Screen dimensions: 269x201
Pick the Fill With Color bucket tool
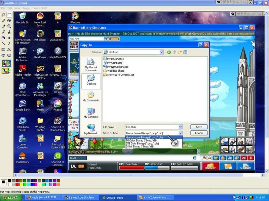(9, 20)
